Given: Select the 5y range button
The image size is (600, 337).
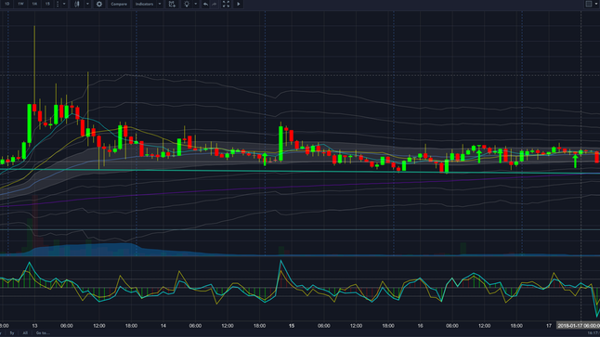Looking at the screenshot, I should (11, 333).
